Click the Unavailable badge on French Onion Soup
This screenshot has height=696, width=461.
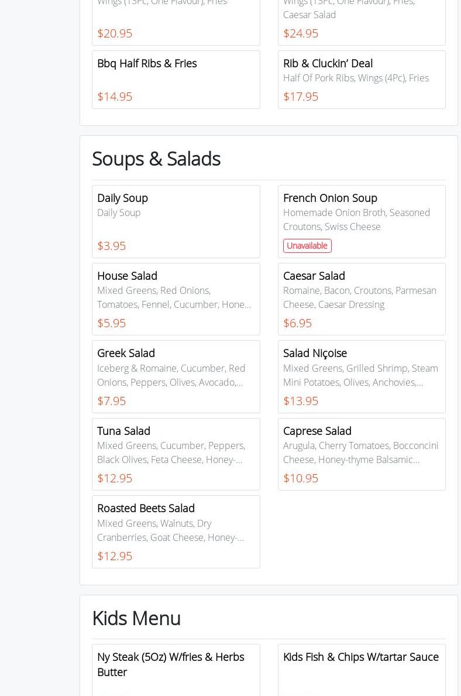(x=307, y=246)
